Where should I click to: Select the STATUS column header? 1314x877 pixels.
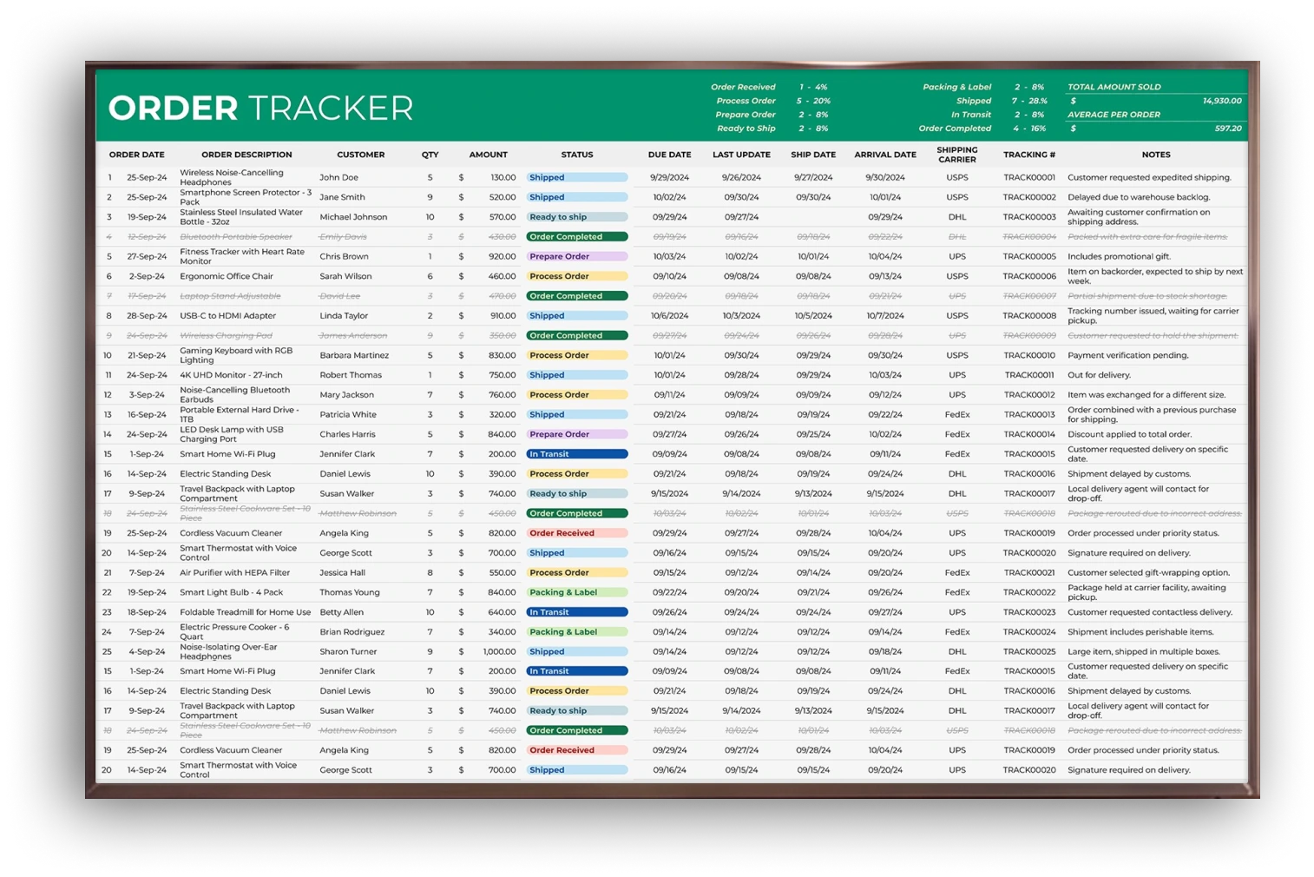(x=577, y=155)
